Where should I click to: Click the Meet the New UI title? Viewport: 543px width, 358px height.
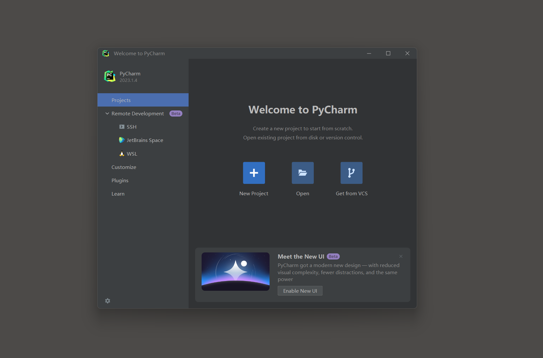point(301,256)
